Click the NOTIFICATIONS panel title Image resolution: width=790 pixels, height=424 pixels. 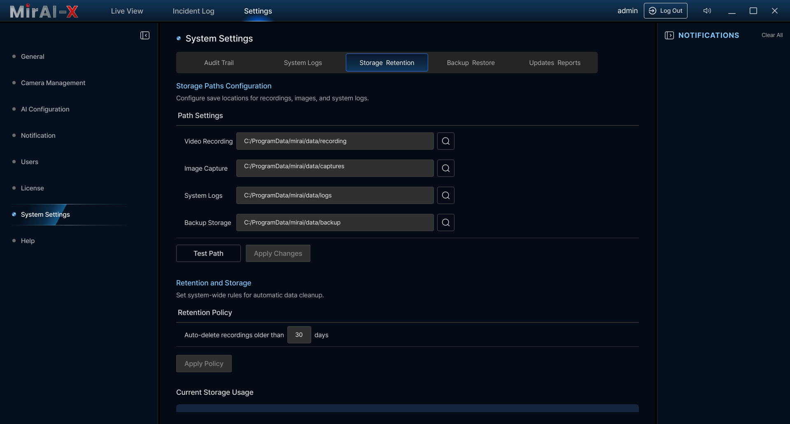tap(709, 35)
